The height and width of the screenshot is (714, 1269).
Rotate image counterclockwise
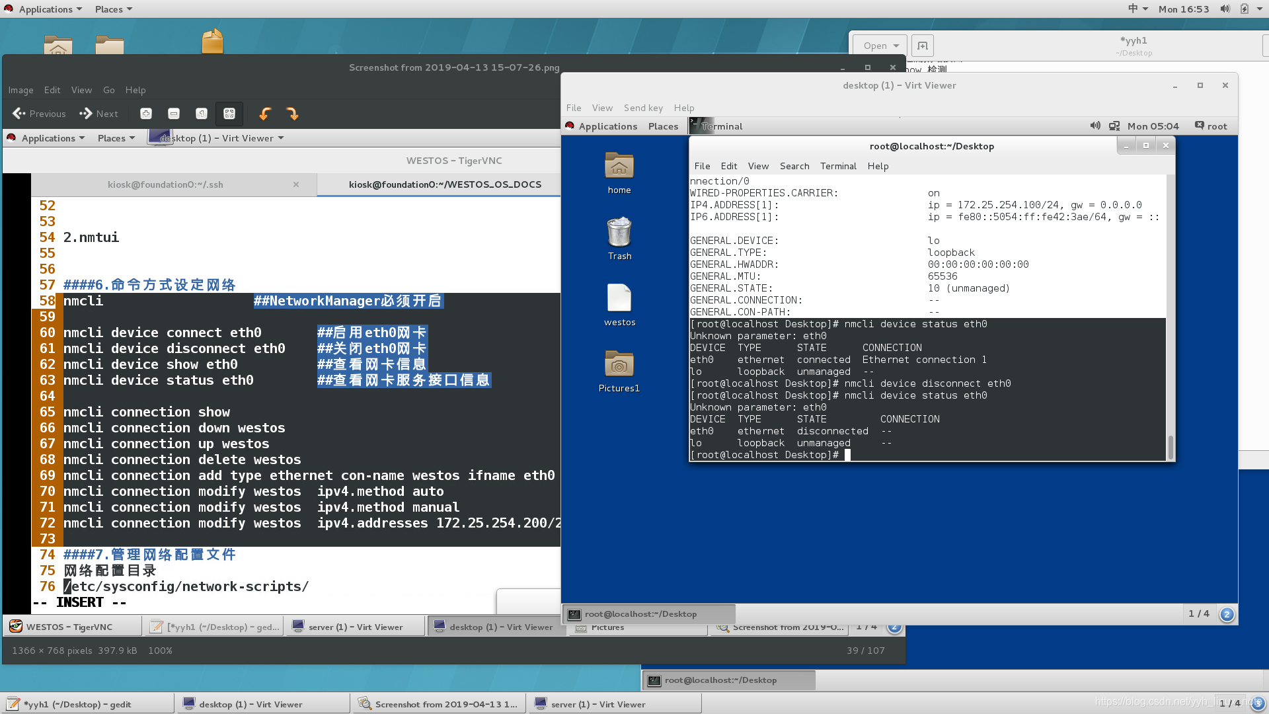click(265, 114)
